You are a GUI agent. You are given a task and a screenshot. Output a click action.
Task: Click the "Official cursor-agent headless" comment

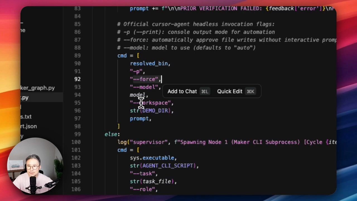coord(196,24)
